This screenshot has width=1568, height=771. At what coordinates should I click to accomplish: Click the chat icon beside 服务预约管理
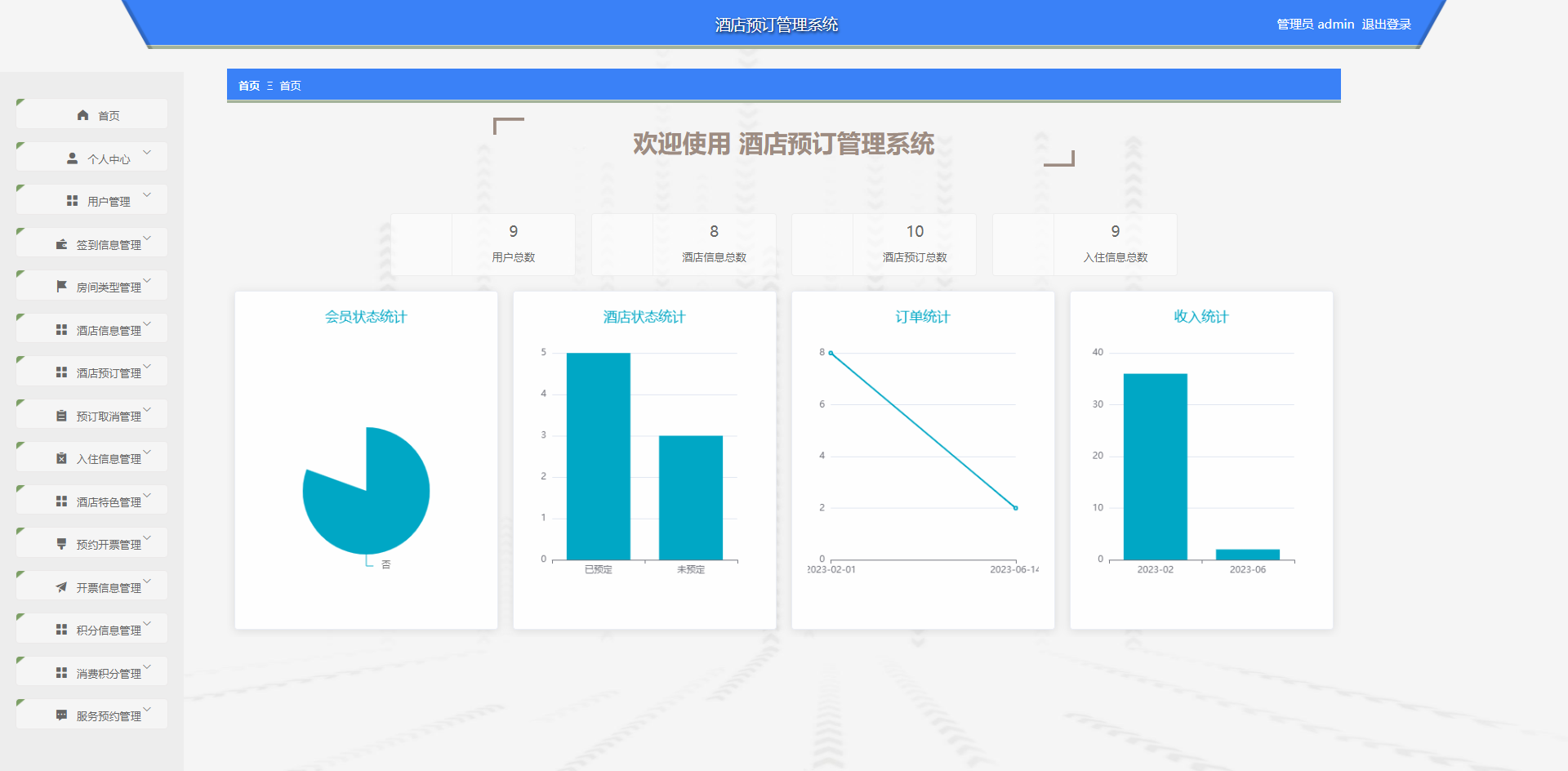[x=61, y=715]
